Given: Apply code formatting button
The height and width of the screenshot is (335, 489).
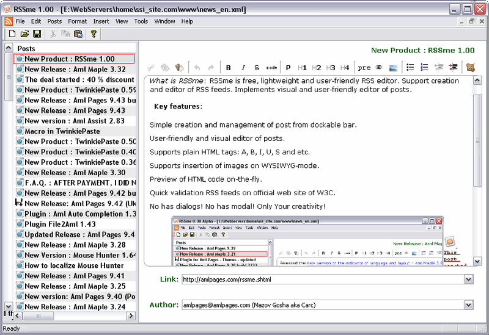Looking at the screenshot, I should pos(271,68).
